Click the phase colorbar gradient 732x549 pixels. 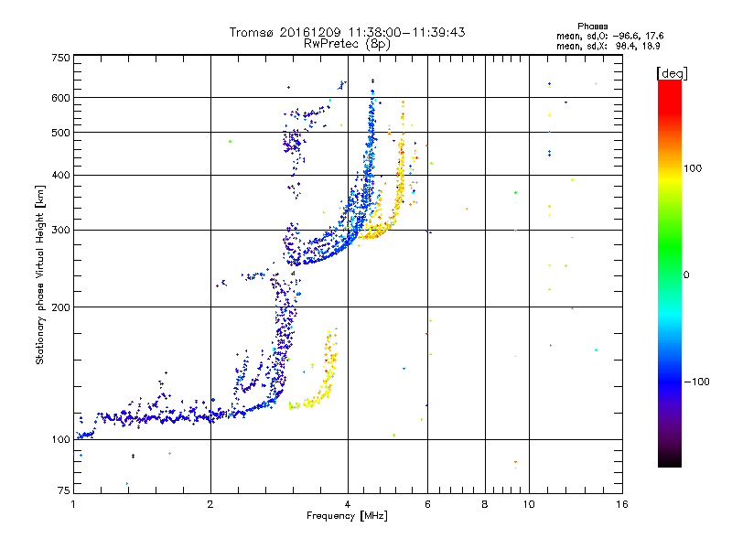coord(670,273)
